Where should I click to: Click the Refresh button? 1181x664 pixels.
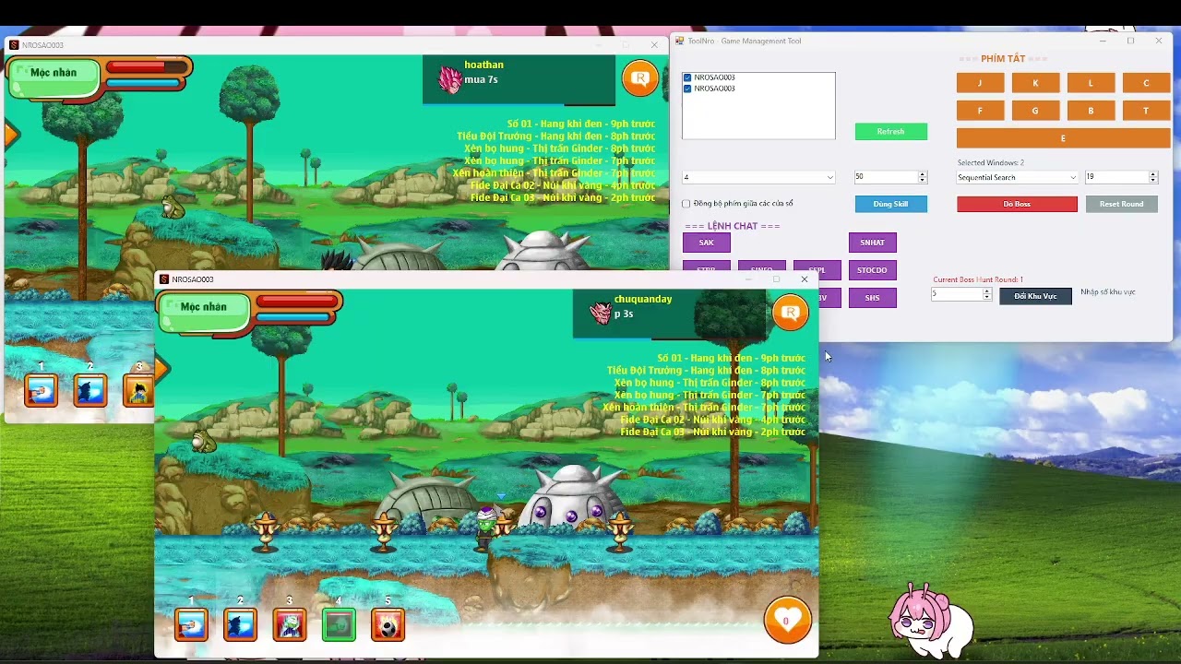(x=890, y=132)
